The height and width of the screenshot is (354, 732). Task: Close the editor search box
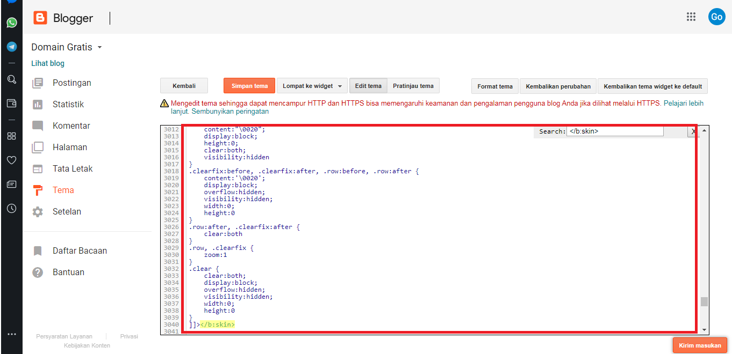[693, 131]
